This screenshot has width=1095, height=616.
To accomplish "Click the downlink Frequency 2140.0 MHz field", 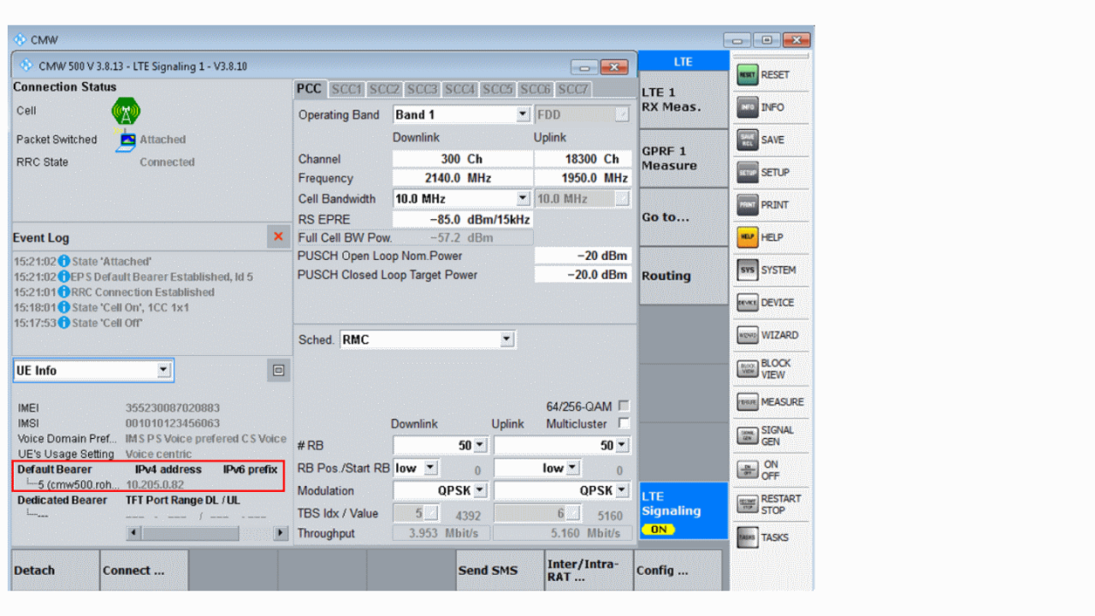I will coord(462,178).
